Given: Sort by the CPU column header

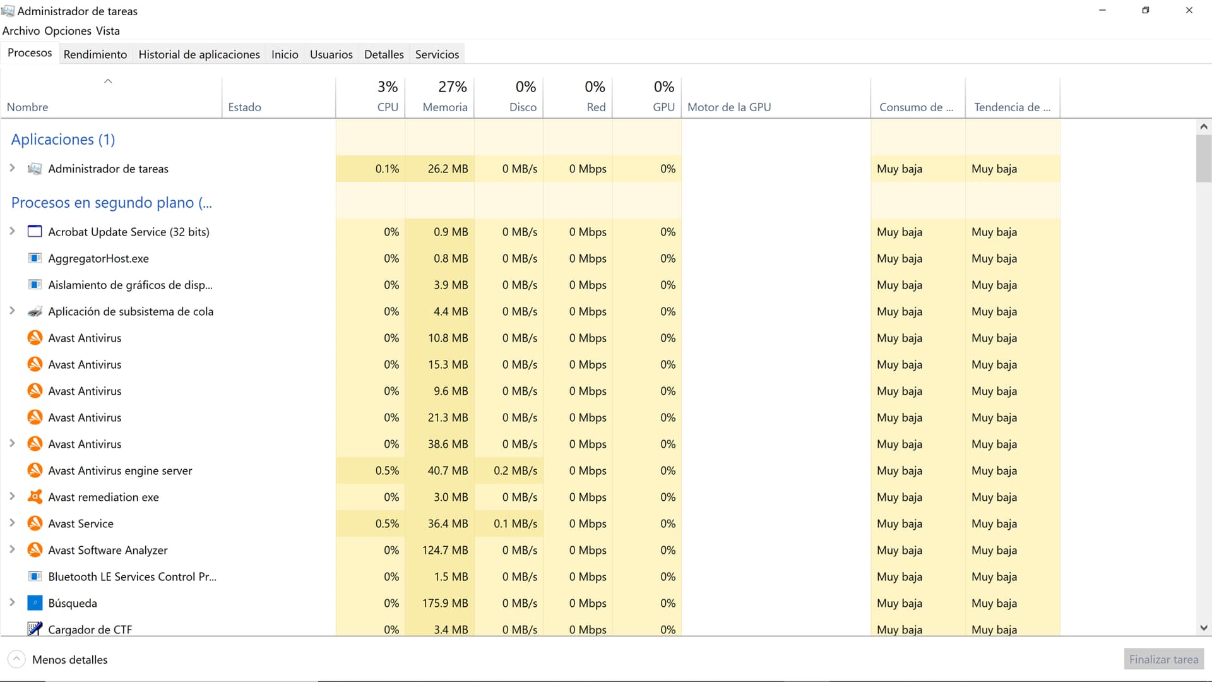Looking at the screenshot, I should click(x=370, y=97).
